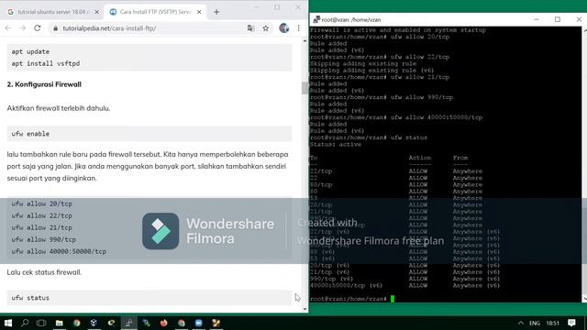Click 'ufw allow 22/tcp' code line
The width and height of the screenshot is (587, 330).
coord(41,216)
